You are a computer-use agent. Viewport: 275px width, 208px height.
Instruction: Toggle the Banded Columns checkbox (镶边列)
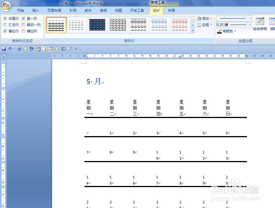click(23, 31)
